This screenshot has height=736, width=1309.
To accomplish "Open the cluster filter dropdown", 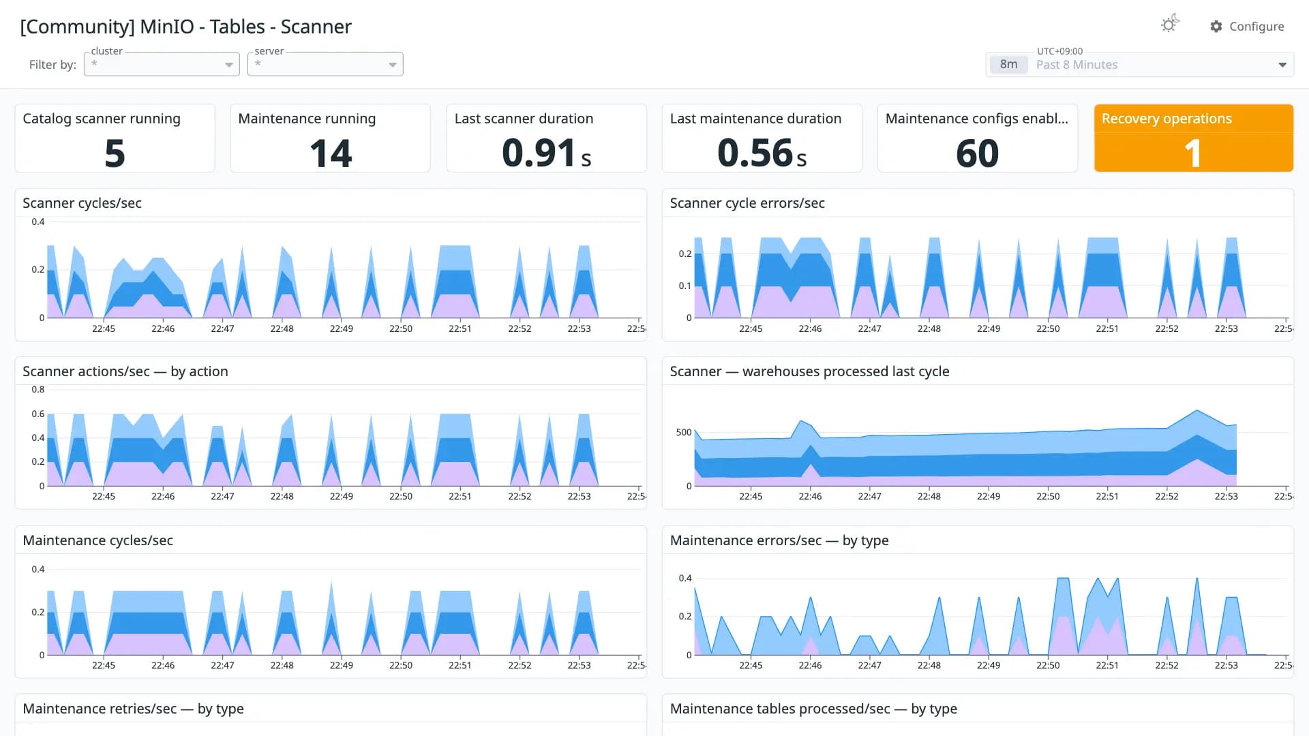I will [x=162, y=64].
